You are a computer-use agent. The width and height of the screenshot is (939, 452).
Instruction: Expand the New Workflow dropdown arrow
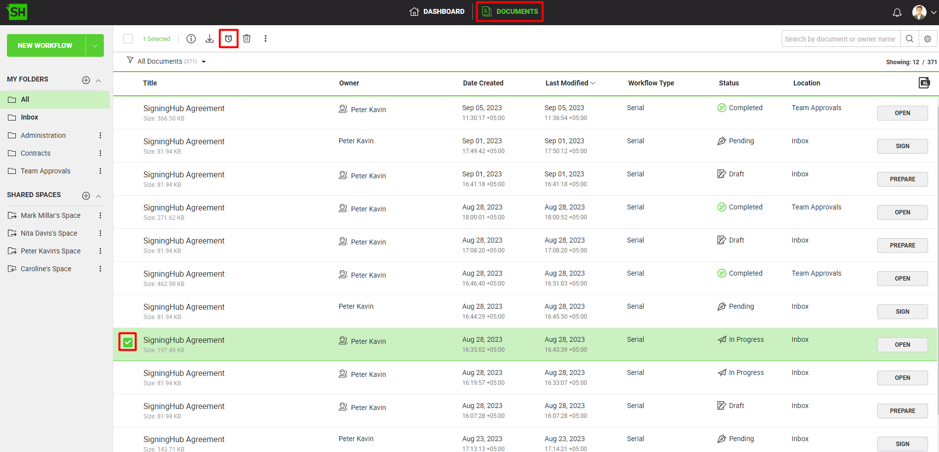pos(94,45)
